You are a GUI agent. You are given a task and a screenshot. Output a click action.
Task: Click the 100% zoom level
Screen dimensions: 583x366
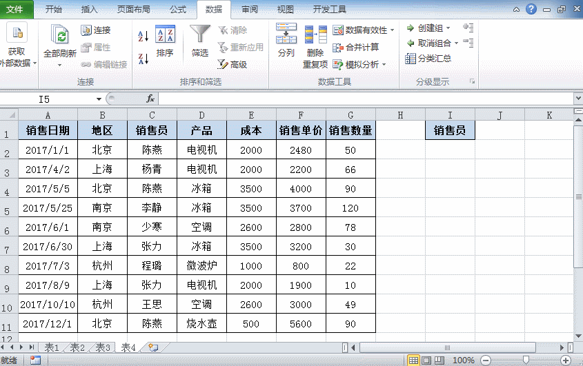point(463,360)
